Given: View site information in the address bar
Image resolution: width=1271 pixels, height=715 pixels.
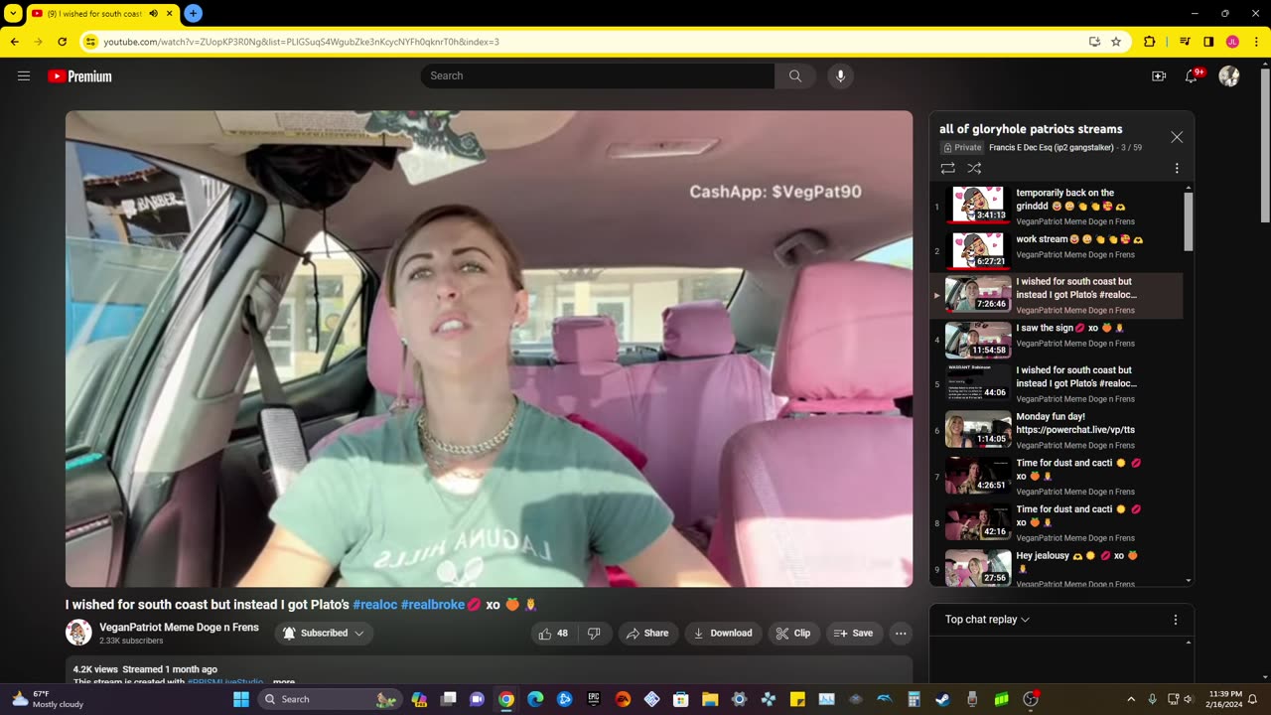Looking at the screenshot, I should tap(90, 42).
